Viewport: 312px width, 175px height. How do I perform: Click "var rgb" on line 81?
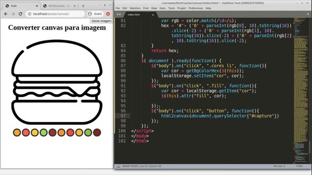click(170, 21)
